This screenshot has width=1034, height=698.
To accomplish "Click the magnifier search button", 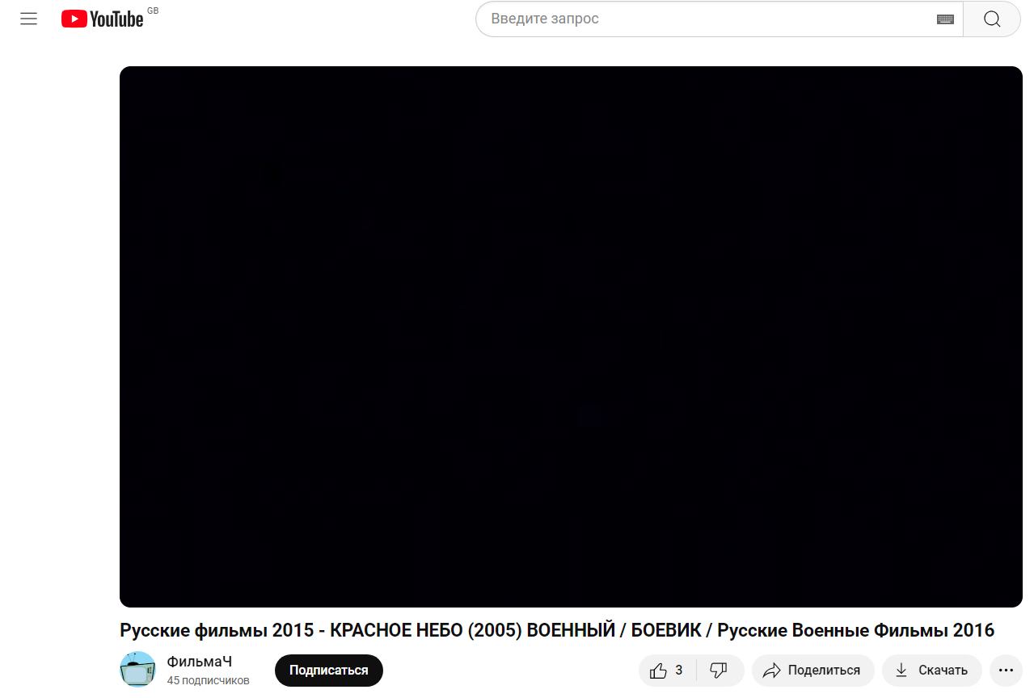I will pos(992,19).
